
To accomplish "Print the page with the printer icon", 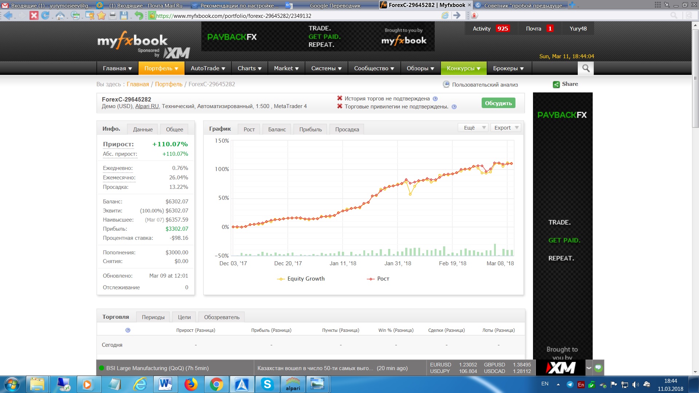I will pyautogui.click(x=113, y=16).
